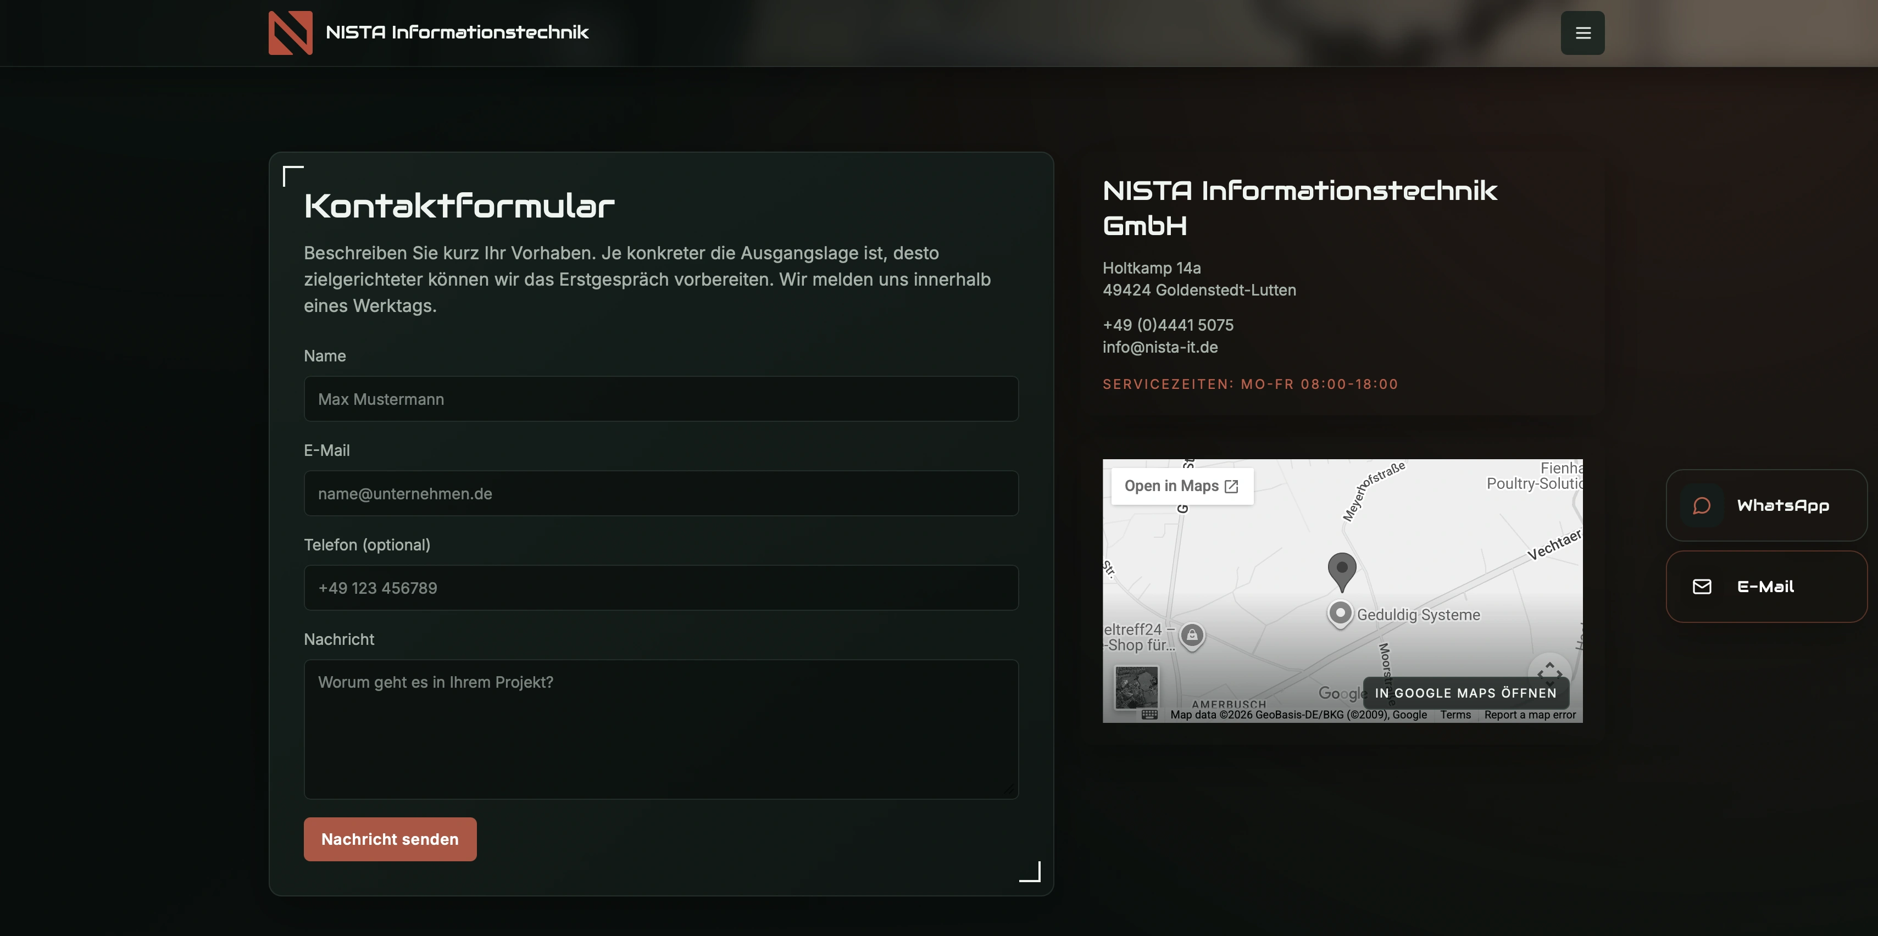
Task: Click the Open in Maps button
Action: [x=1182, y=486]
